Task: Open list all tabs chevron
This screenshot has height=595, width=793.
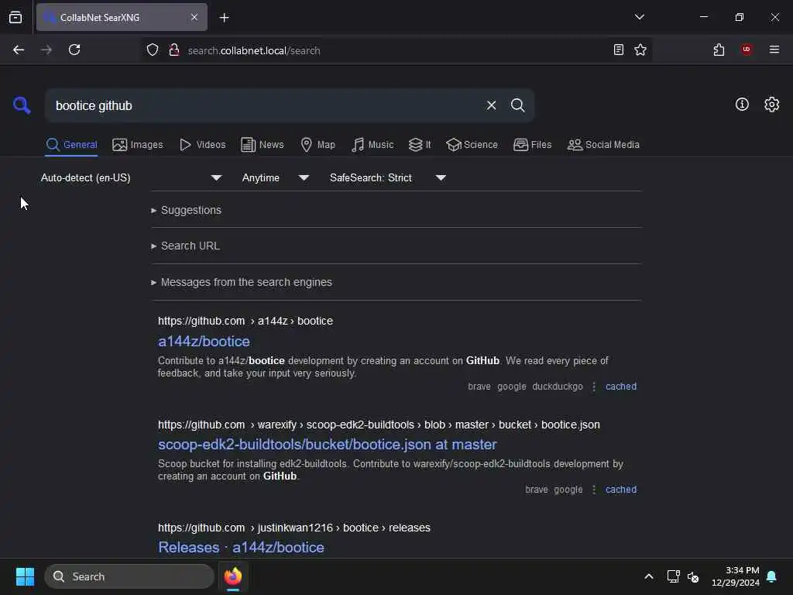Action: 639,17
